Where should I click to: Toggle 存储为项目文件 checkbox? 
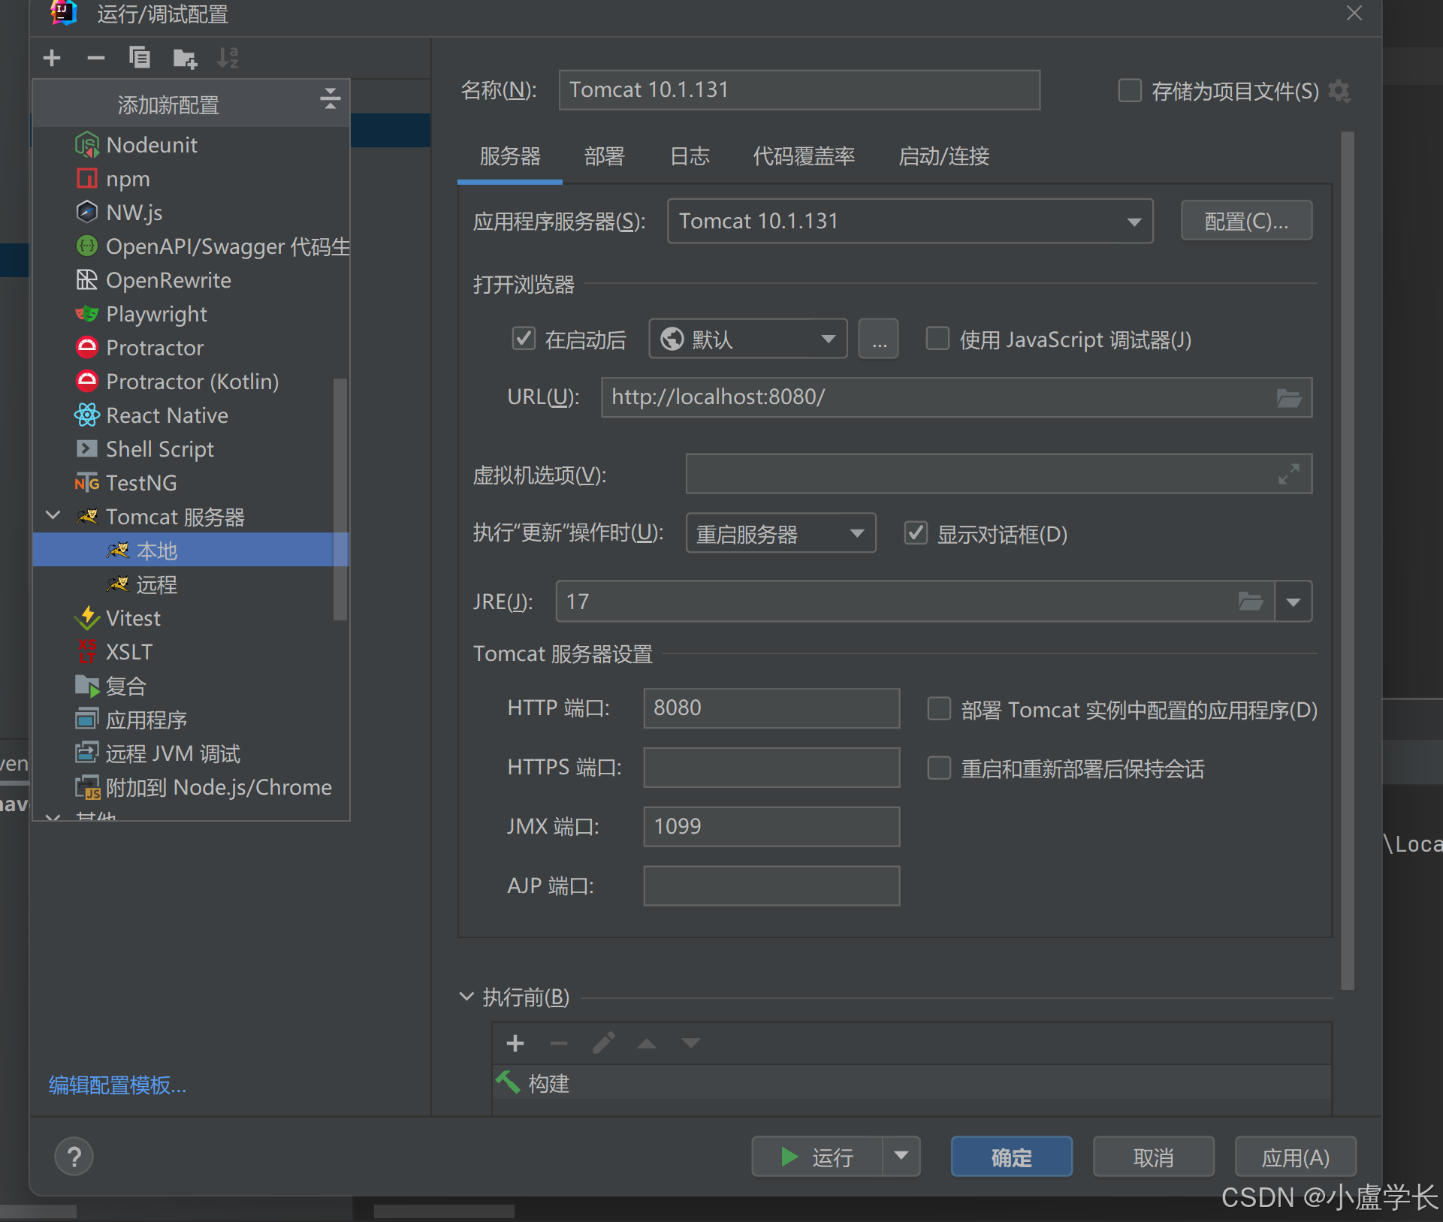(1130, 91)
